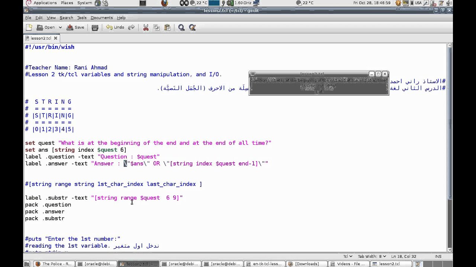
Task: Open the Documents menu
Action: 102,17
